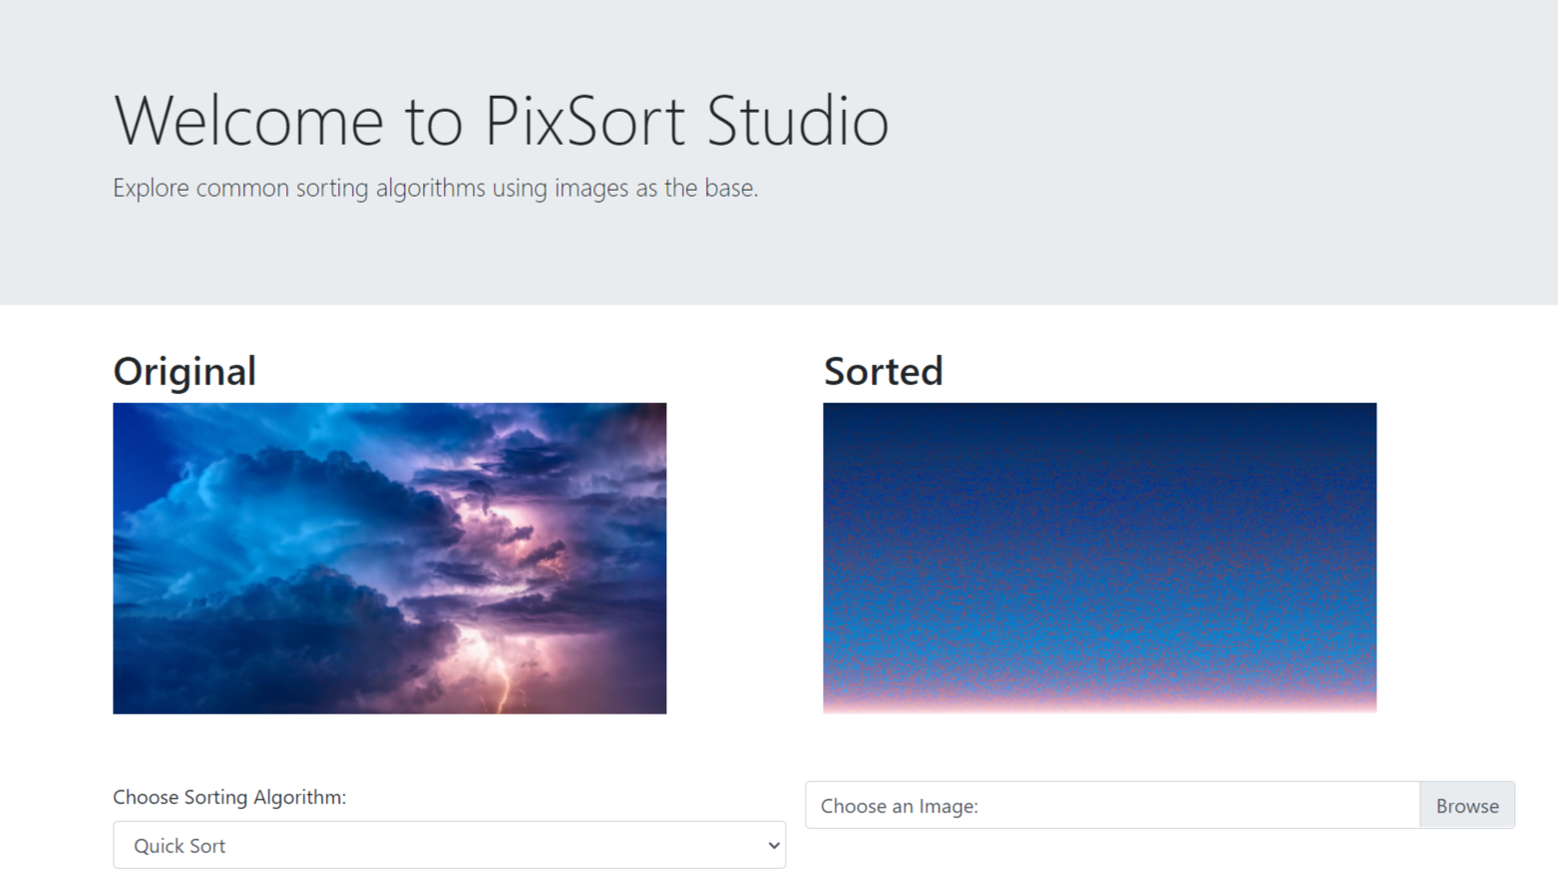Click the Sorted gradient image
This screenshot has width=1558, height=877.
[1099, 558]
